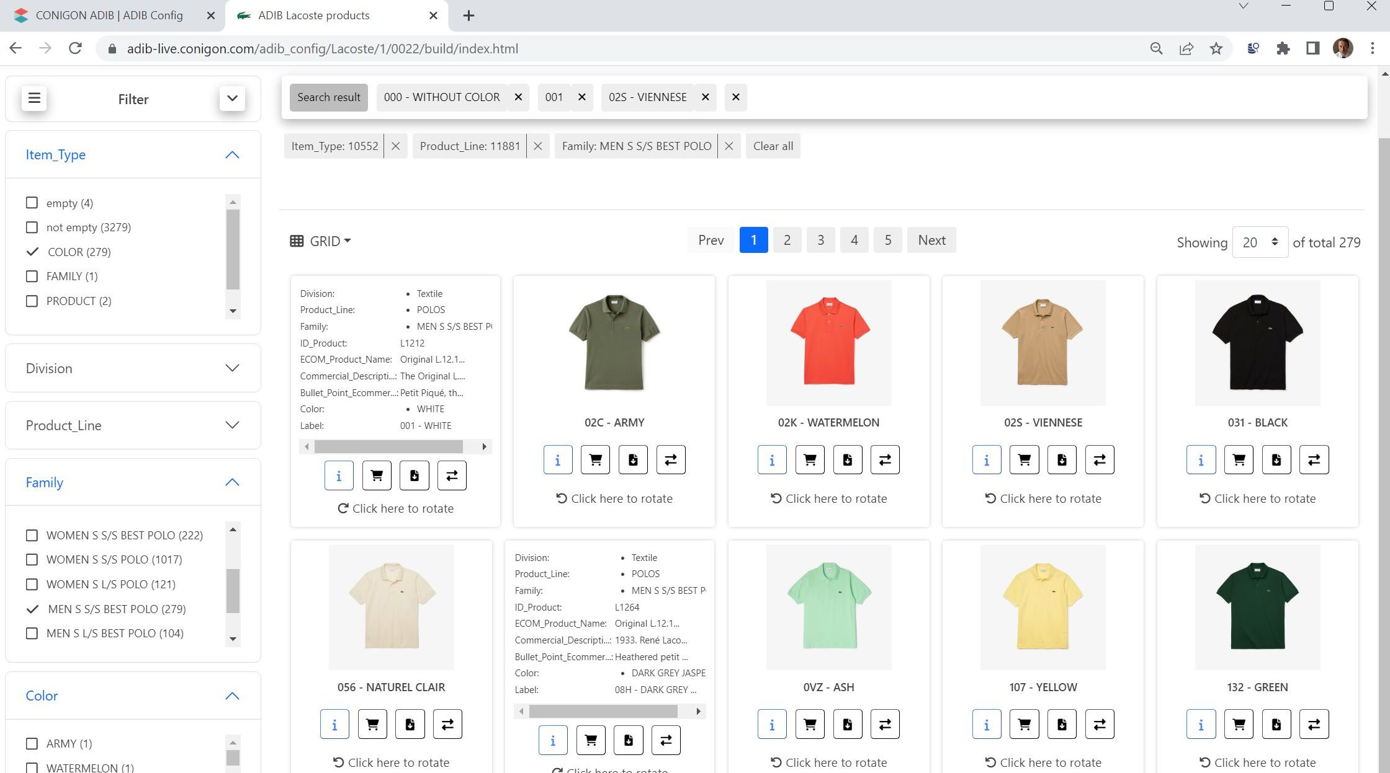Open info for 02C - ARMY polo
This screenshot has height=773, width=1390.
[558, 460]
